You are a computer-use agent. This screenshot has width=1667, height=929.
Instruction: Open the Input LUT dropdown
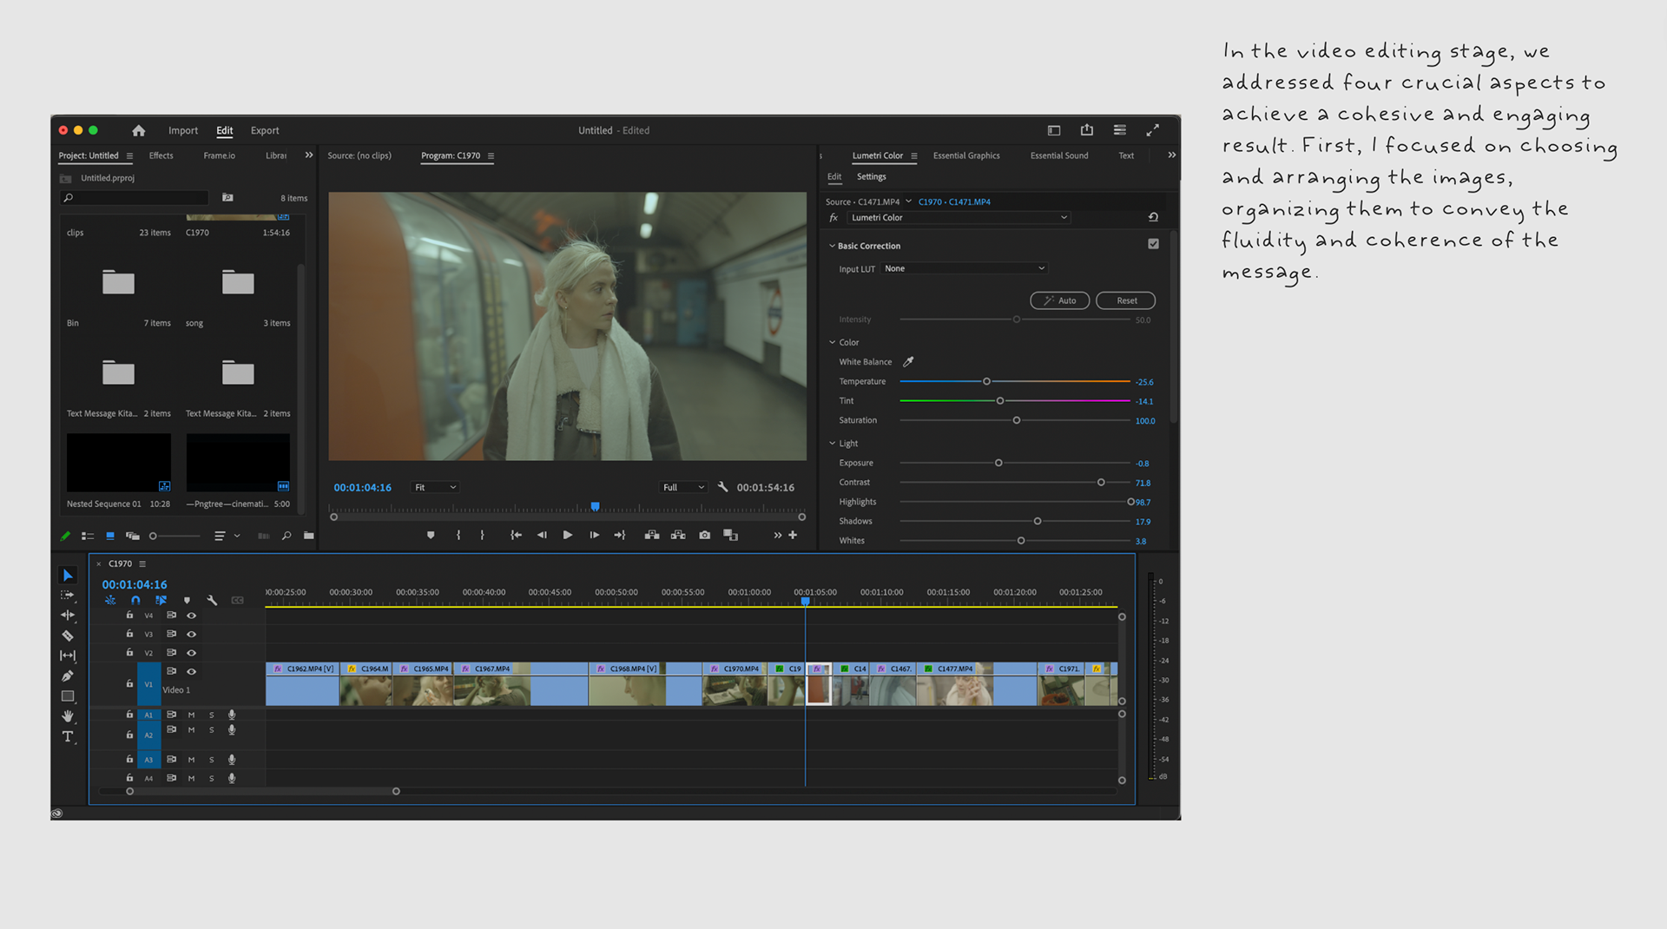[x=964, y=269]
